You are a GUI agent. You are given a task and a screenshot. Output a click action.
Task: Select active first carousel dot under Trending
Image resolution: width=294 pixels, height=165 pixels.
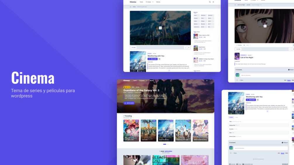(x=165, y=144)
